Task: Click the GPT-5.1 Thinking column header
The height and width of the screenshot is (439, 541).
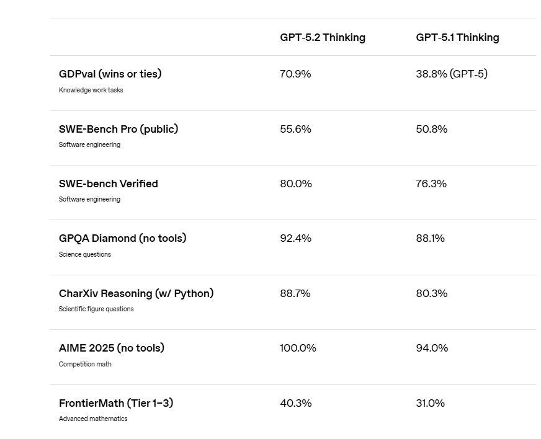Action: click(457, 37)
